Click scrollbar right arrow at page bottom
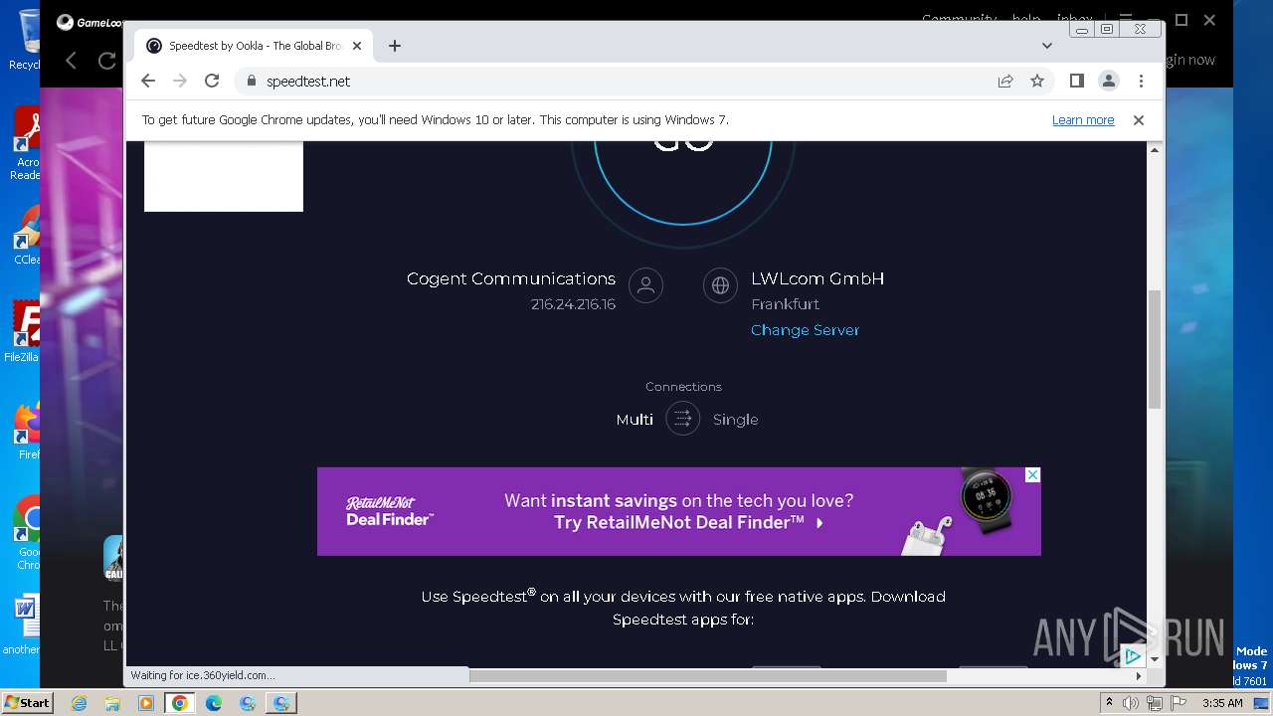Viewport: 1273px width, 716px height. tap(1139, 676)
